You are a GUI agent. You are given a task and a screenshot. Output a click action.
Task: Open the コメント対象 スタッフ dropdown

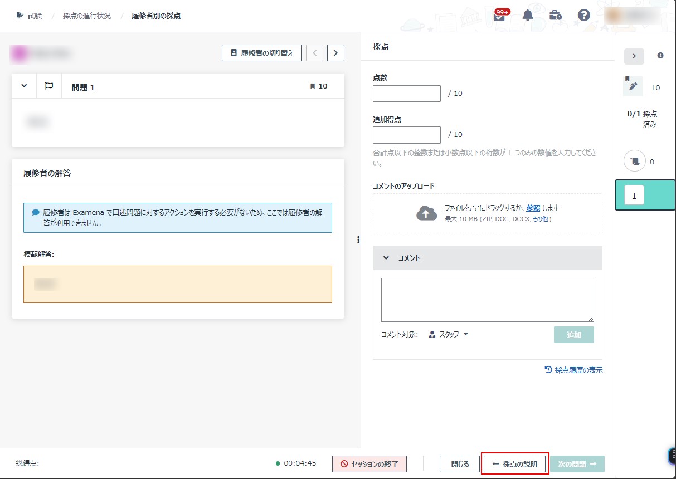click(449, 335)
